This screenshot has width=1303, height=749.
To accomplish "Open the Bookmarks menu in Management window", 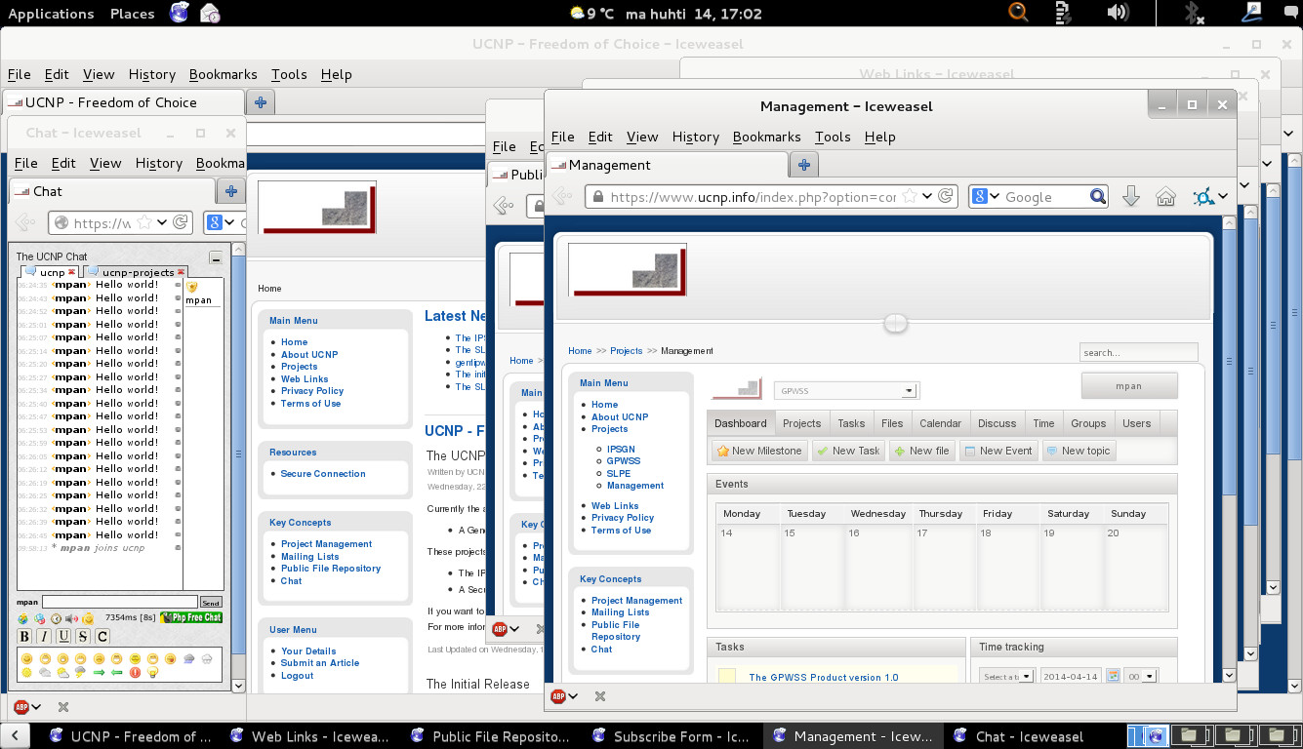I will click(766, 137).
